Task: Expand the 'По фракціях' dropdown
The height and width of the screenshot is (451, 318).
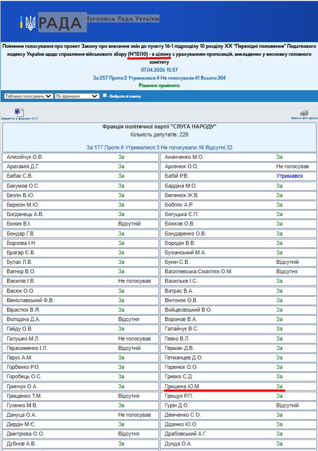Action: [77, 96]
